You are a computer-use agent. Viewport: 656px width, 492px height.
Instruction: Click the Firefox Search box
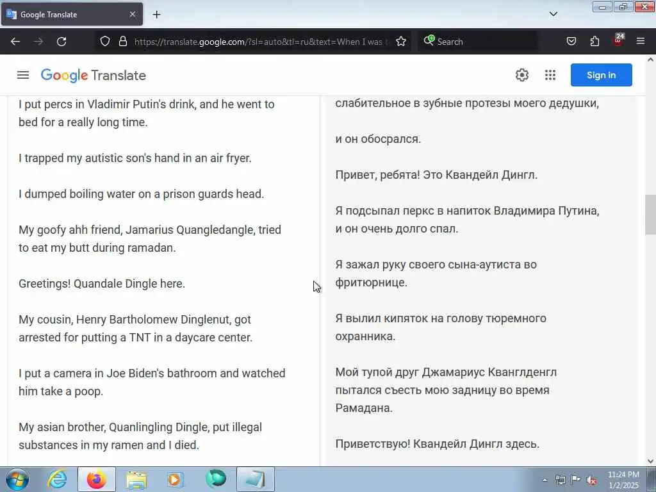pos(477,42)
